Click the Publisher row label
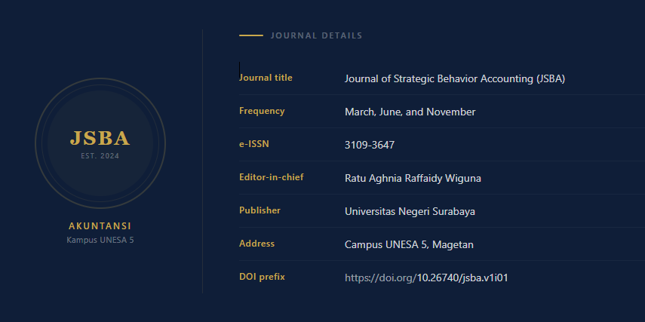This screenshot has height=322, width=645. click(x=260, y=210)
